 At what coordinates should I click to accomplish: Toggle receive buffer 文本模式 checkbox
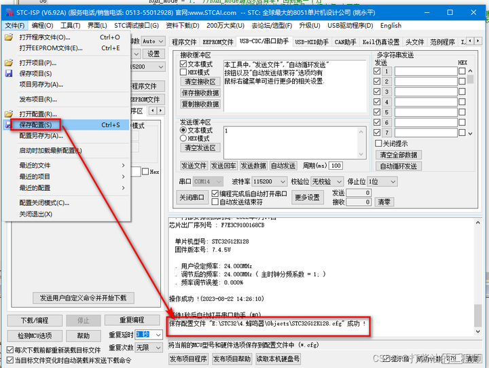pos(183,64)
